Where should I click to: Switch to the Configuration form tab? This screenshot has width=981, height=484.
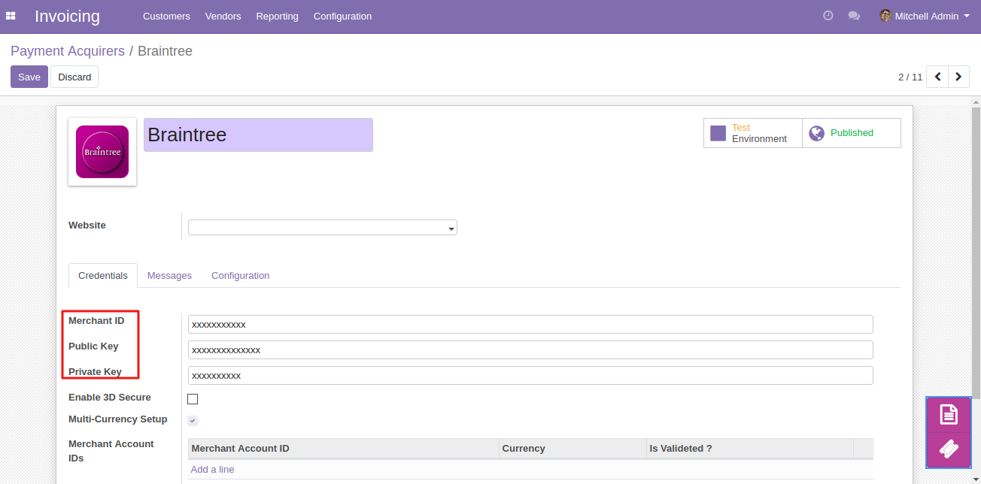click(x=240, y=276)
